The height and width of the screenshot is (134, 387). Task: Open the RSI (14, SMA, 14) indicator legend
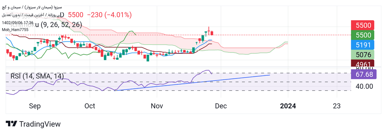(37, 76)
